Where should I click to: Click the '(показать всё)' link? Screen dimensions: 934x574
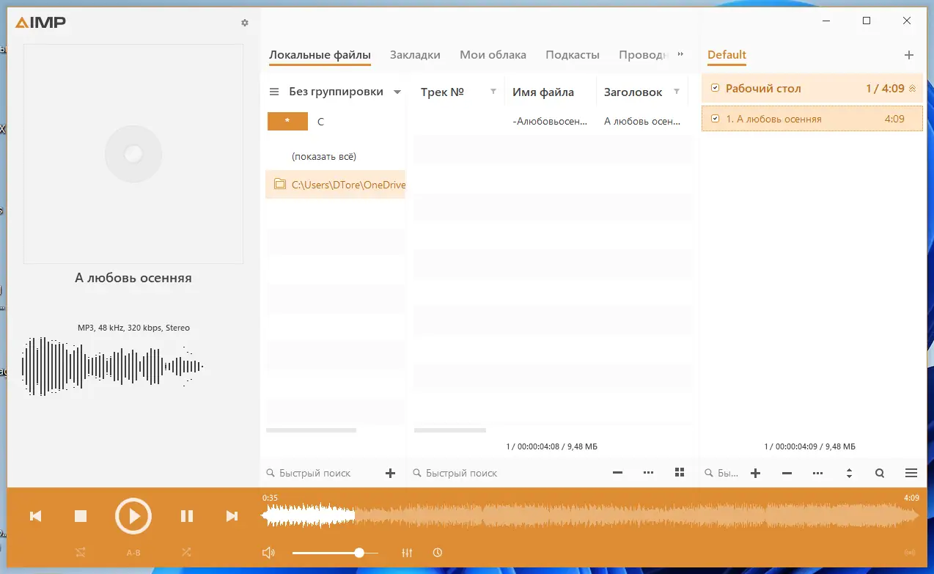point(324,156)
